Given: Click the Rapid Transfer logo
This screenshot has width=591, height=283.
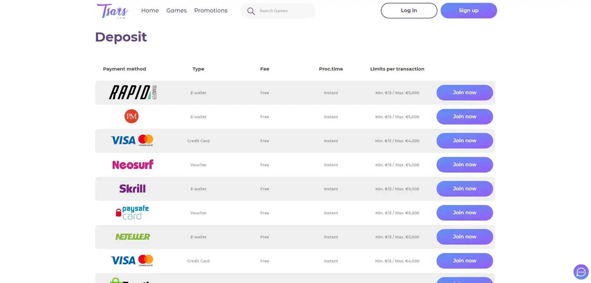Looking at the screenshot, I should 133,93.
